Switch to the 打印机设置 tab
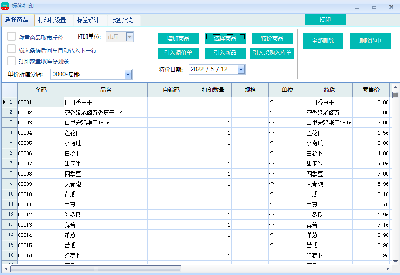Image resolution: width=400 pixels, height=275 pixels. (x=52, y=20)
